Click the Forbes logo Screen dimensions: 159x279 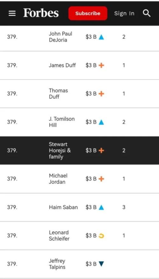coord(41,13)
